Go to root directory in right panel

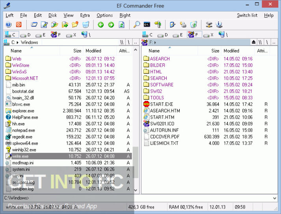pos(267,43)
